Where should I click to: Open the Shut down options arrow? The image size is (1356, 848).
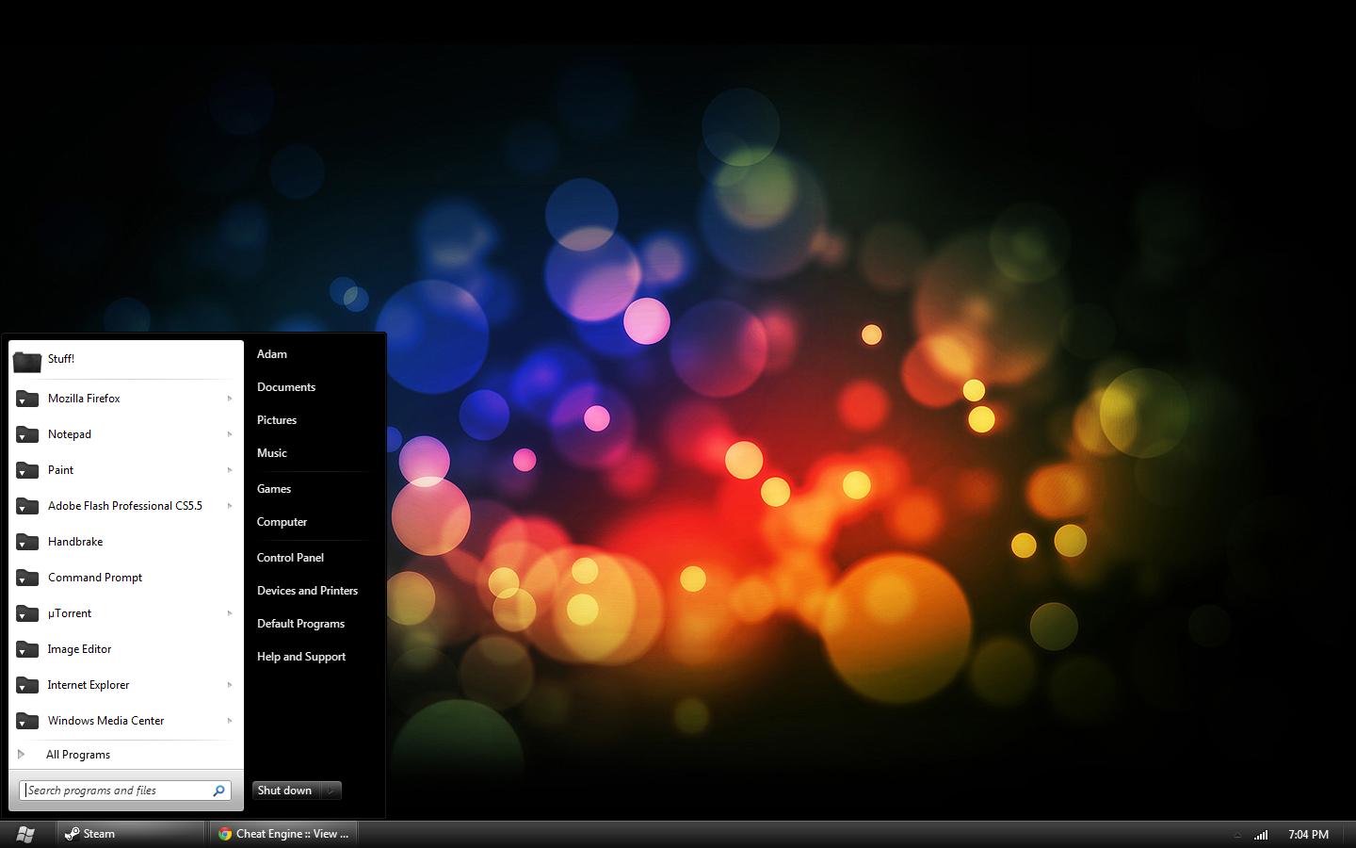(x=331, y=791)
